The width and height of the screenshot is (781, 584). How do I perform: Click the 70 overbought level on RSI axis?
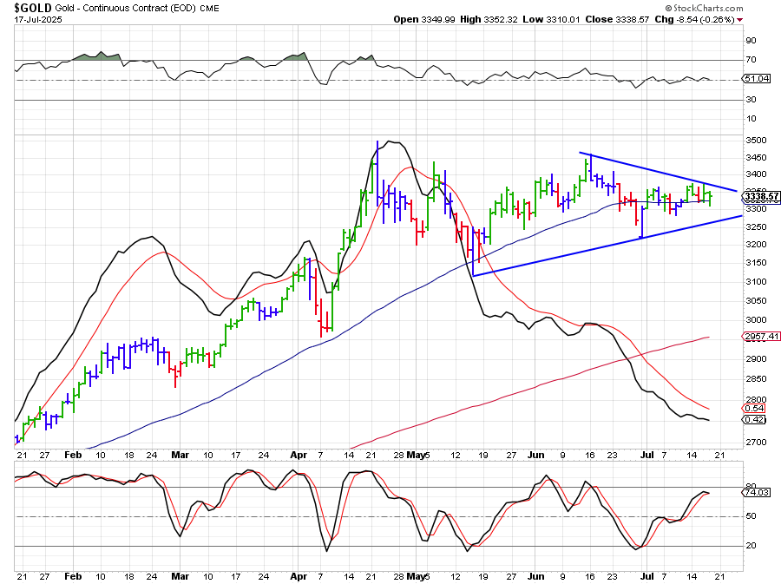tap(751, 60)
